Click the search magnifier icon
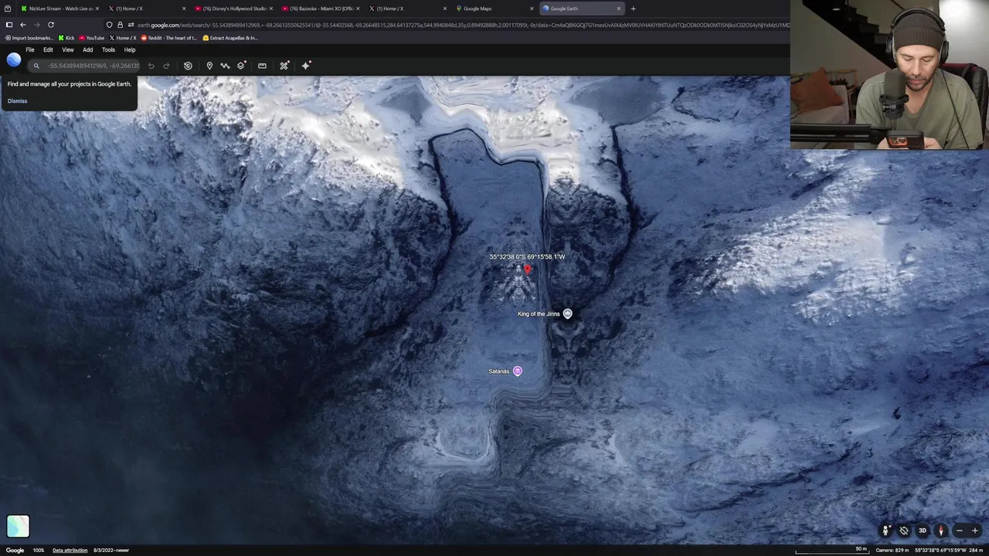The width and height of the screenshot is (989, 556). click(x=36, y=66)
